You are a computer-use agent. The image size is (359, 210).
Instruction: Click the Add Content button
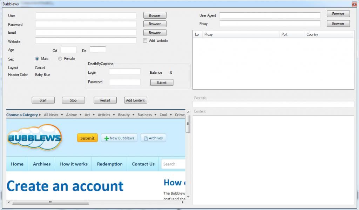click(135, 100)
